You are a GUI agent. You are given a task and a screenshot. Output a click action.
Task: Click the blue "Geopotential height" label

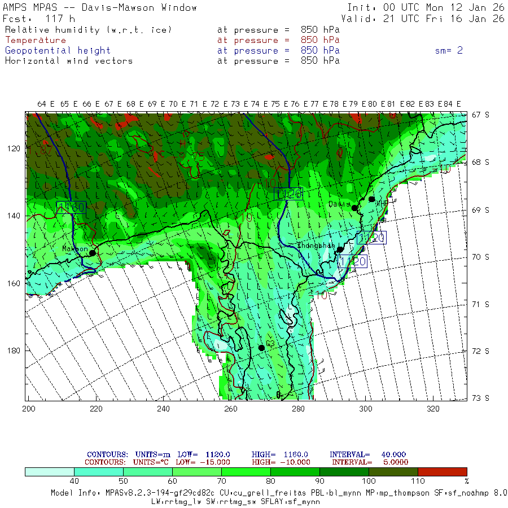click(58, 51)
